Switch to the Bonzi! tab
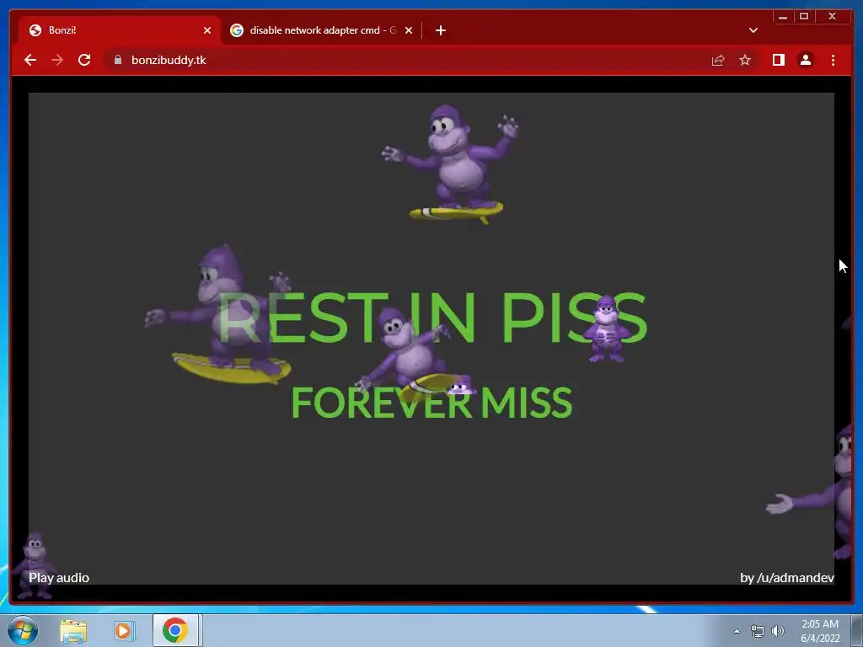 120,30
